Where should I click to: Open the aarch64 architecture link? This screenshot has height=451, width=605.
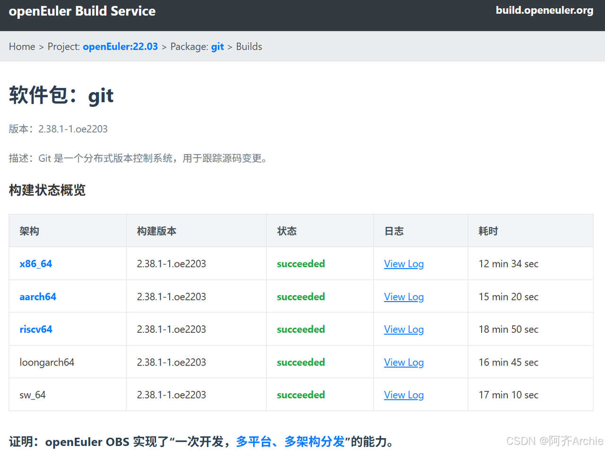(38, 297)
